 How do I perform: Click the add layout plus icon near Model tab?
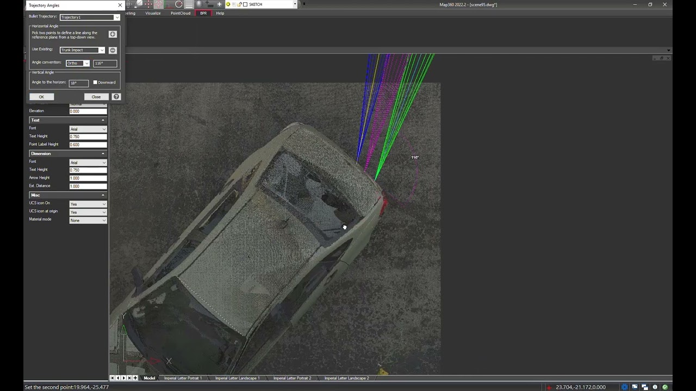[x=135, y=378]
